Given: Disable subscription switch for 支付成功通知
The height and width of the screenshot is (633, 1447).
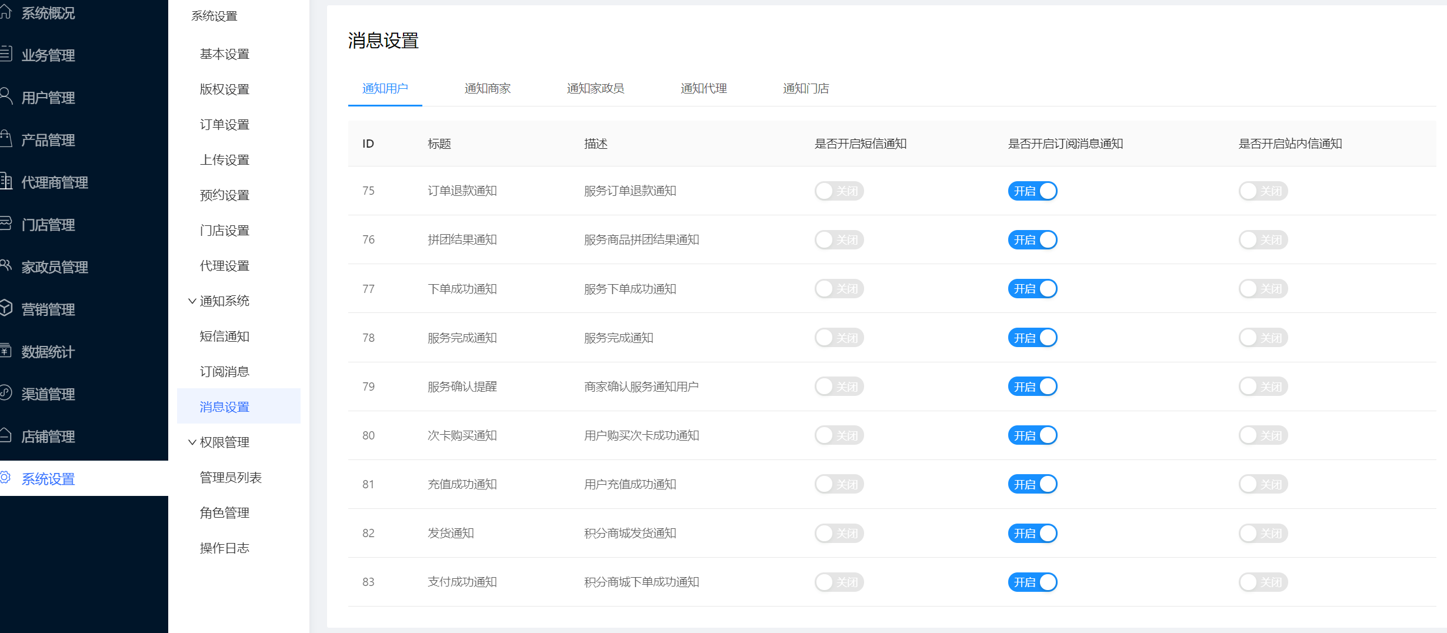Looking at the screenshot, I should 1032,582.
